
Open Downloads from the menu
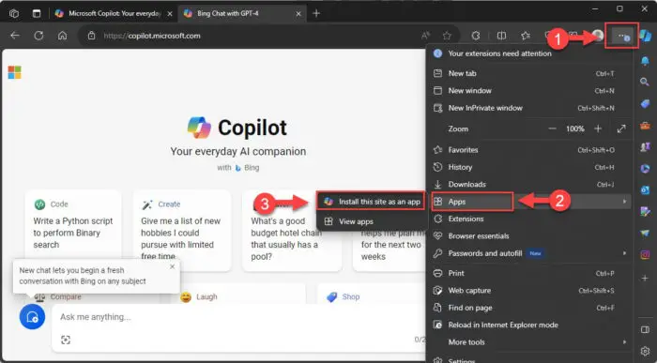click(x=529, y=184)
